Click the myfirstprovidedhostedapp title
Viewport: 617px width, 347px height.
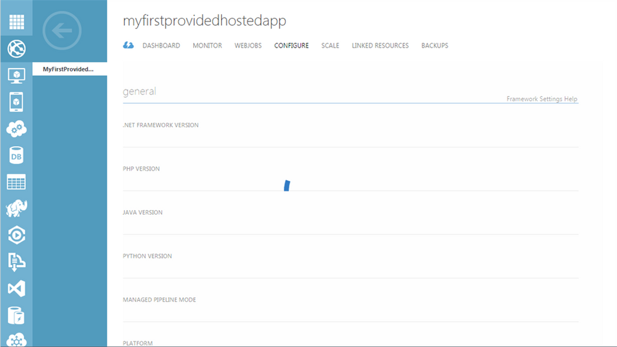click(x=205, y=21)
